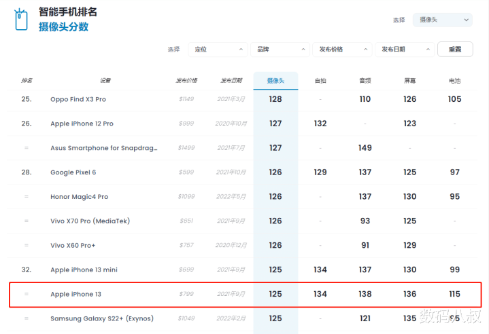Click the $599 price of Google Pixel 6
Image resolution: width=489 pixels, height=334 pixels.
(x=186, y=172)
